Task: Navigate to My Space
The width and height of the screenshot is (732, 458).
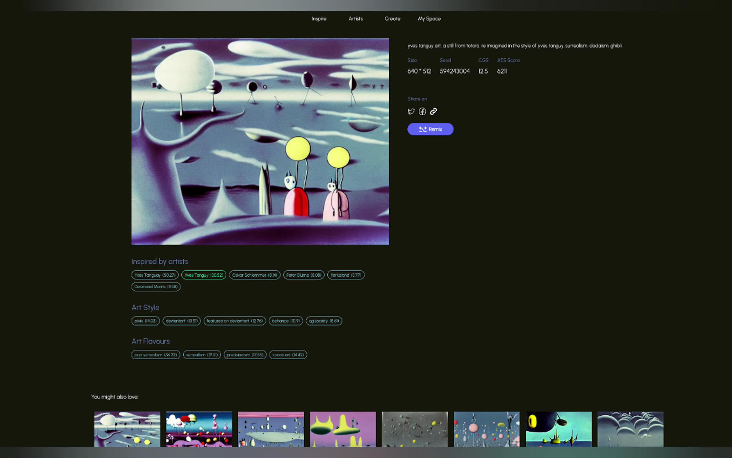Action: (429, 19)
